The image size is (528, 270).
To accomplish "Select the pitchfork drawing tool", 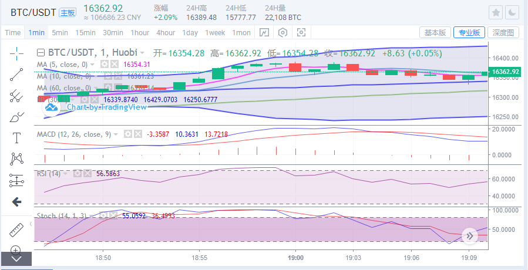I will tap(16, 96).
